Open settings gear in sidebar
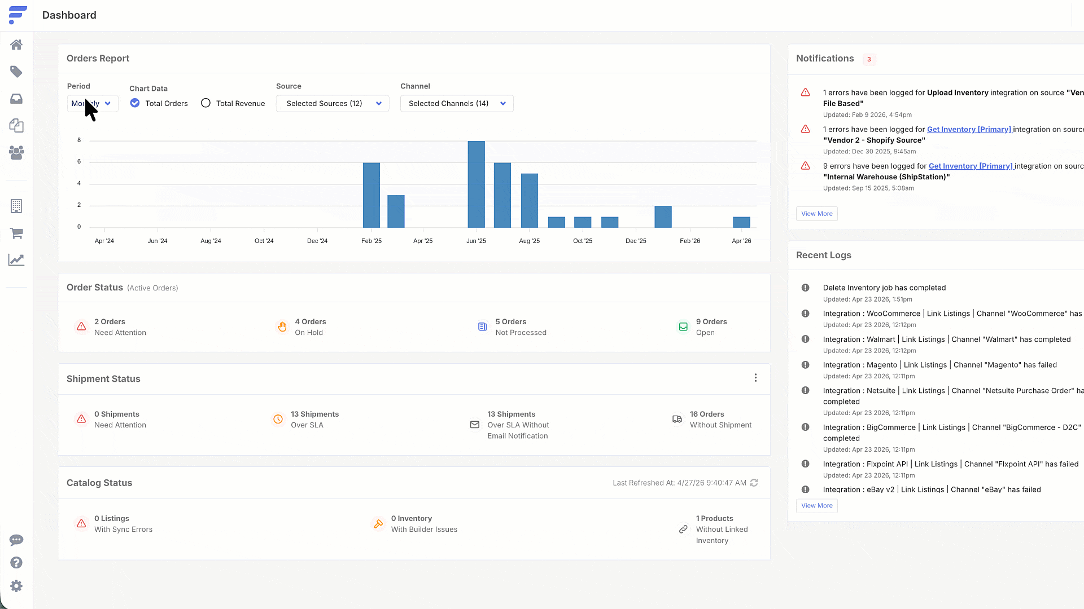 tap(16, 586)
